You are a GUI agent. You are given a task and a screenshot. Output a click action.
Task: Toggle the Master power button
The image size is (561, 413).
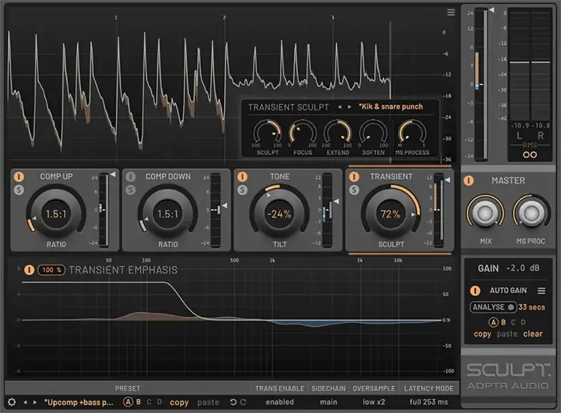click(469, 181)
